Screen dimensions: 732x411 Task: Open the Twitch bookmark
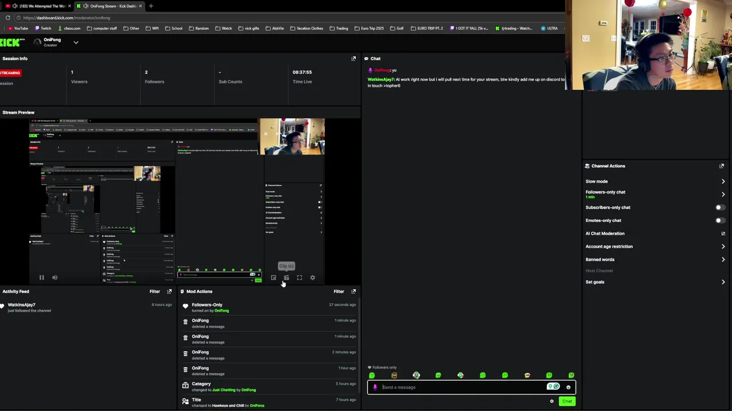click(x=43, y=29)
